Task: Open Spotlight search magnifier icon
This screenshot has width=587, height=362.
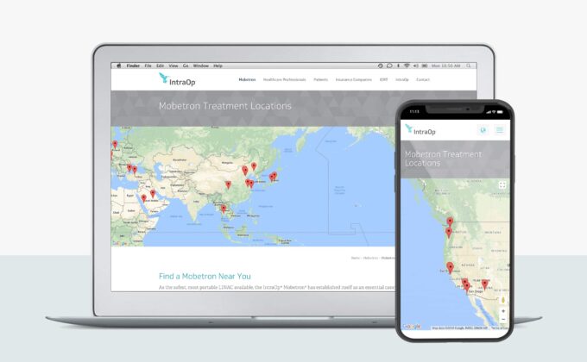Action: 469,66
